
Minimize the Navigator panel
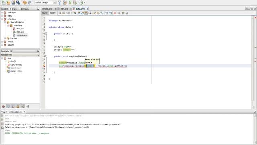(x=38, y=51)
